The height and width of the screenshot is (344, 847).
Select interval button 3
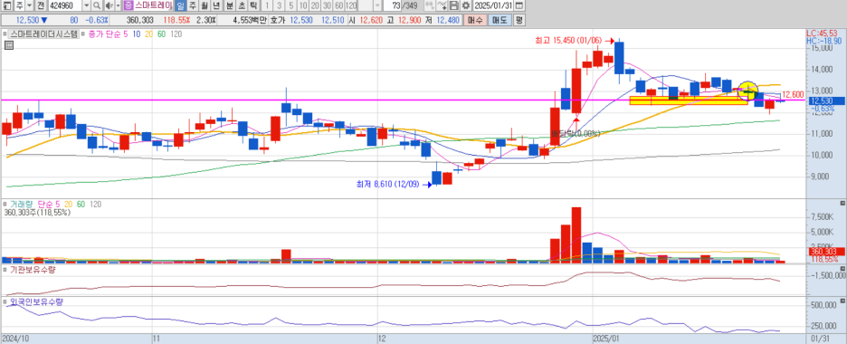(x=278, y=6)
